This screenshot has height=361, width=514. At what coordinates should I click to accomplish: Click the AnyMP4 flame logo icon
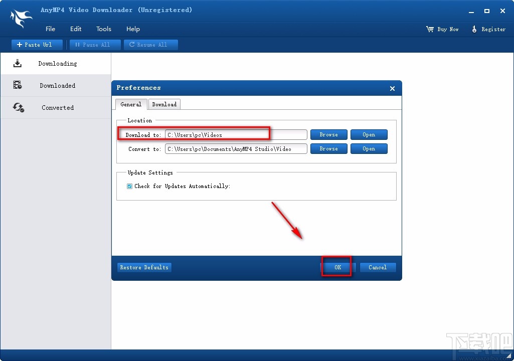(x=21, y=18)
